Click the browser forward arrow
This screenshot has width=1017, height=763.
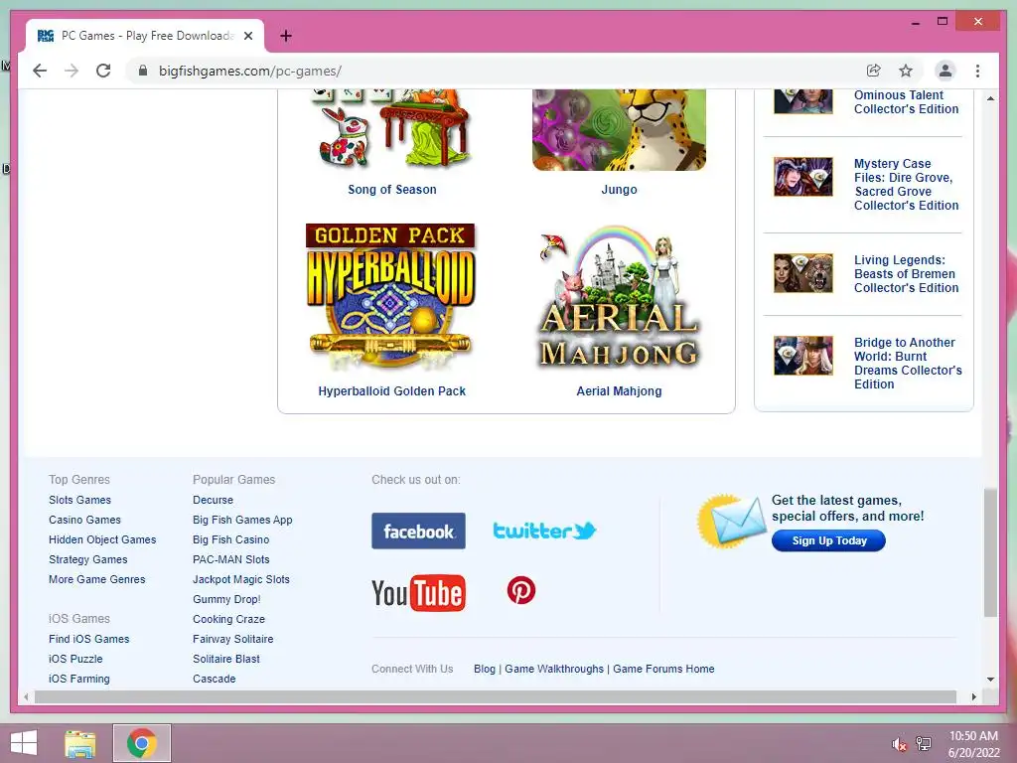(72, 71)
